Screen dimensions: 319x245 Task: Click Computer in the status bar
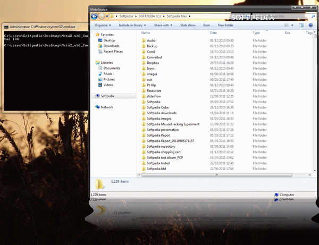coord(284,195)
